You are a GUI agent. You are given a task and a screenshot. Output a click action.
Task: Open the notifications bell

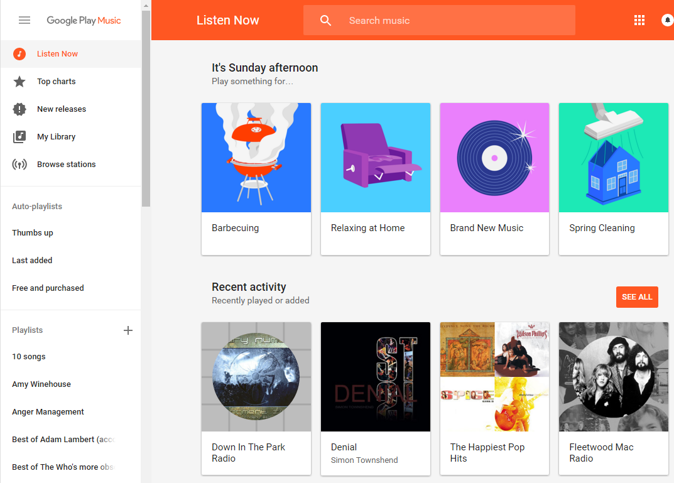(666, 20)
